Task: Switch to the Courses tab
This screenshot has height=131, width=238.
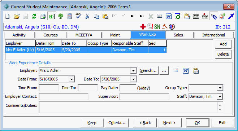Action: coord(51,35)
